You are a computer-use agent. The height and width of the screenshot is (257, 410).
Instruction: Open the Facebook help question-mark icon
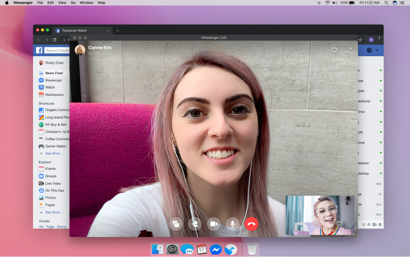369,50
